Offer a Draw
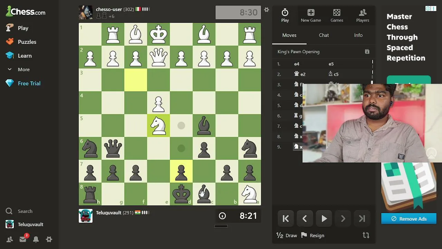Viewport: 442px width, 249px height. (287, 236)
